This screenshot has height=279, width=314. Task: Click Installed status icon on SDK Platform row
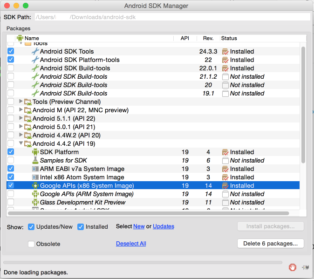tap(225, 152)
